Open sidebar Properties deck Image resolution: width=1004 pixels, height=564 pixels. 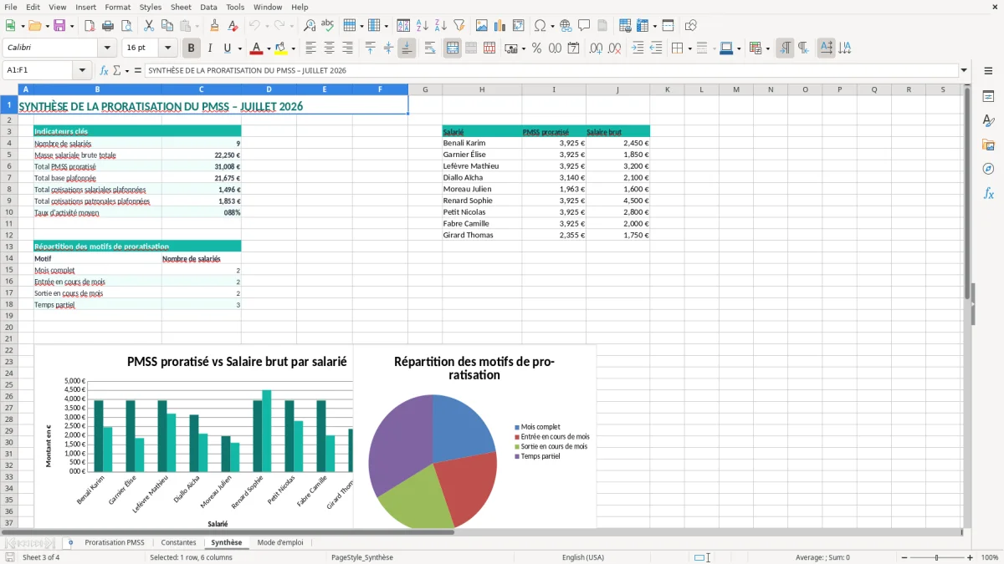click(988, 97)
